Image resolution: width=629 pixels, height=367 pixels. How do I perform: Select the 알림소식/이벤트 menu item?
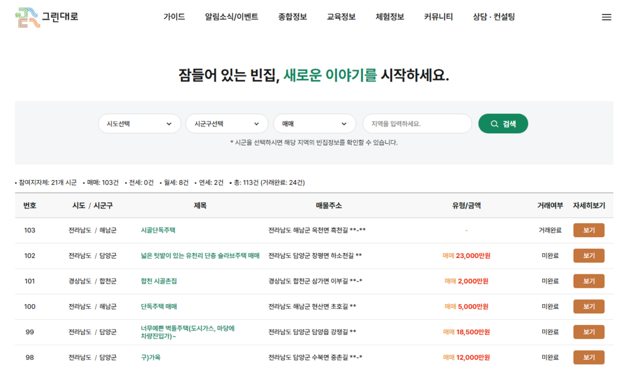(231, 17)
